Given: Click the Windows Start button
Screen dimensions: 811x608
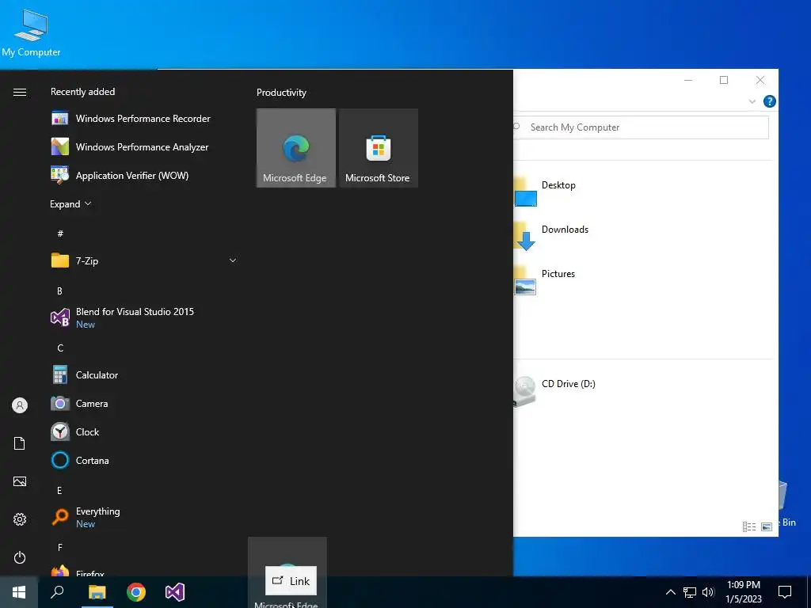Looking at the screenshot, I should tap(19, 592).
